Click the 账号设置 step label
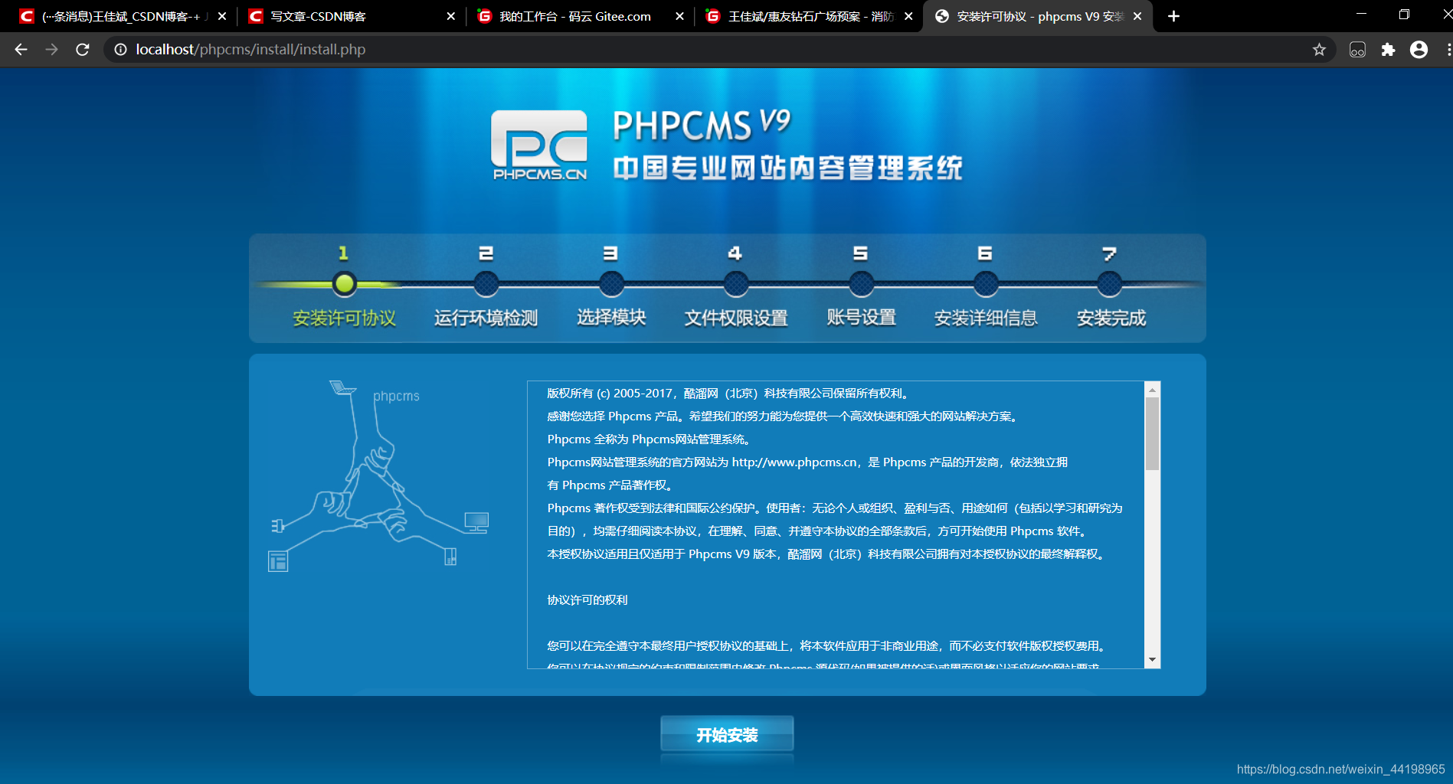The height and width of the screenshot is (784, 1453). pyautogui.click(x=861, y=318)
